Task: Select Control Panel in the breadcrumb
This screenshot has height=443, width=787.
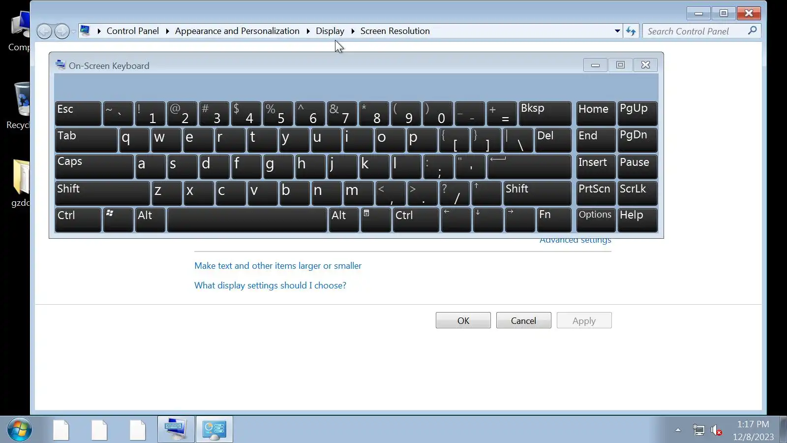Action: [x=133, y=31]
